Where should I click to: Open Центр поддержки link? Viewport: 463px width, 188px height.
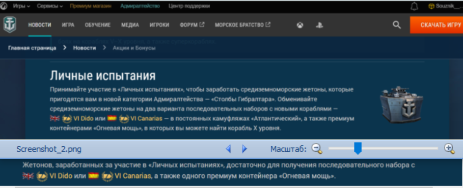pos(189,6)
